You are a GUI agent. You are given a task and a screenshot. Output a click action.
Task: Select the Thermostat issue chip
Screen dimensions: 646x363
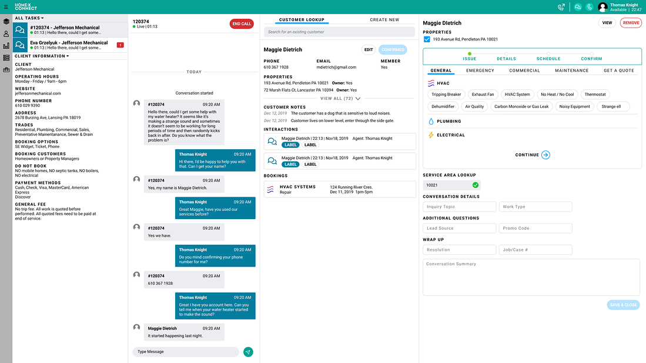click(595, 94)
